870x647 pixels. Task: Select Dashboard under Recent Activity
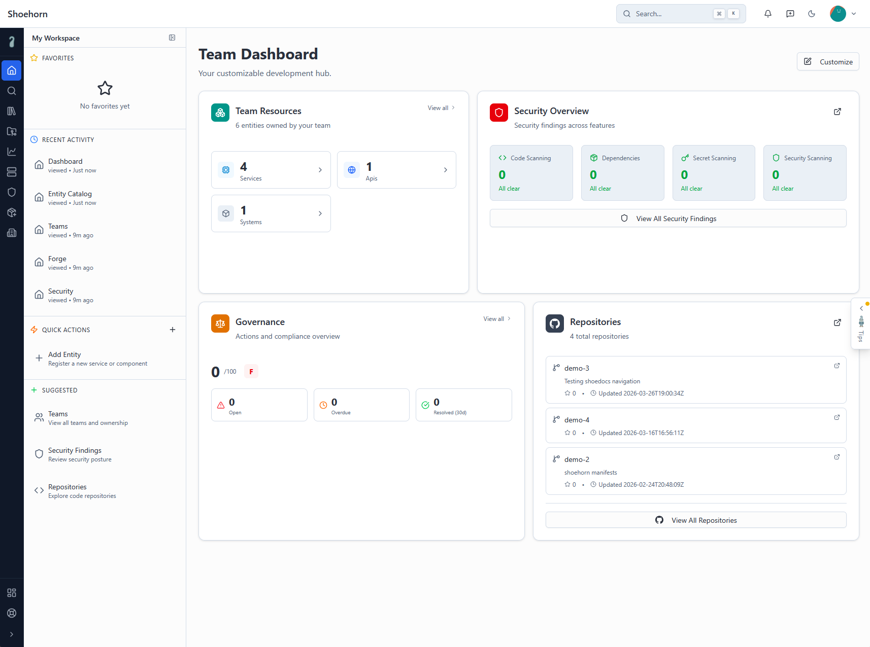65,165
